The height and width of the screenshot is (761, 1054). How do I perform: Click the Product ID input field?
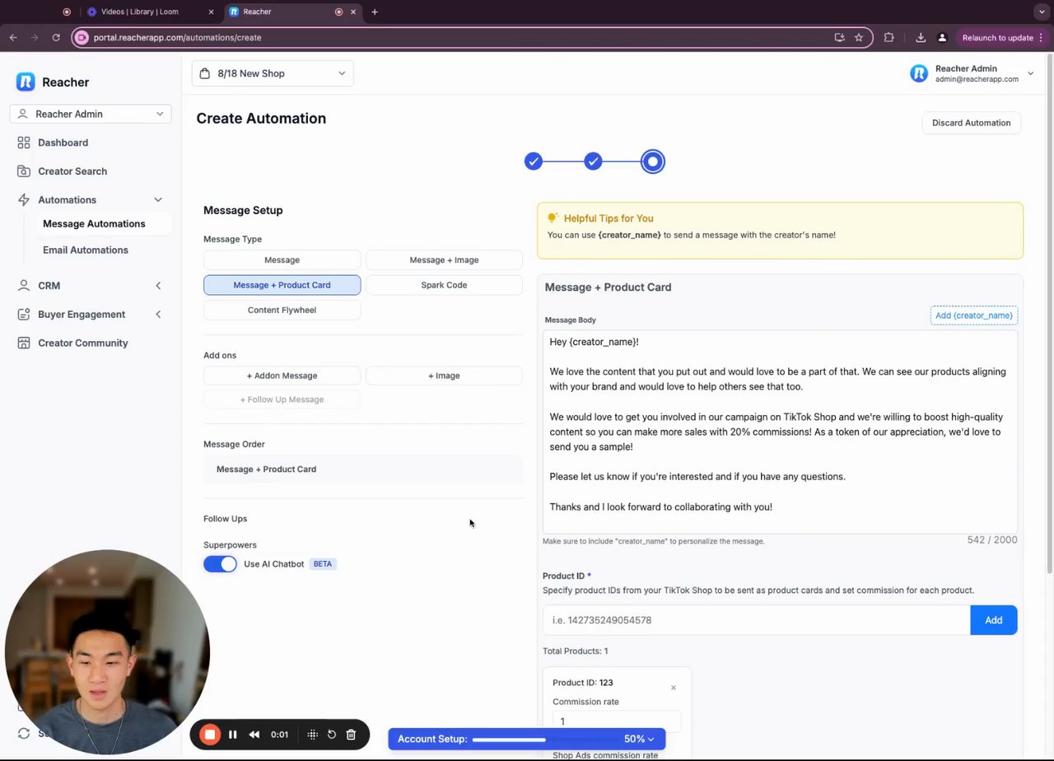pos(756,620)
